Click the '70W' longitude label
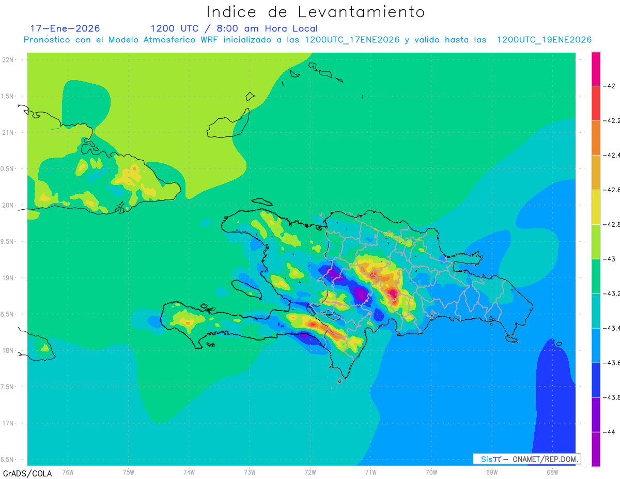Image resolution: width=620 pixels, height=479 pixels. [431, 472]
